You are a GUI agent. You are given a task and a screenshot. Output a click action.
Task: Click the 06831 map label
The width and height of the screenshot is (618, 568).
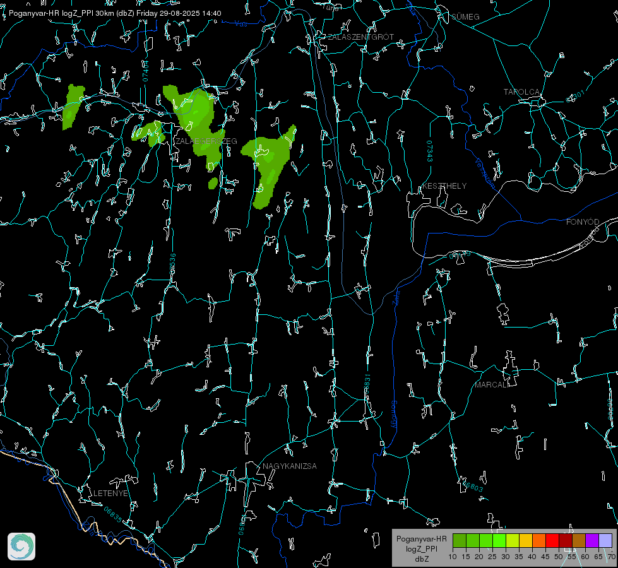pos(367,384)
